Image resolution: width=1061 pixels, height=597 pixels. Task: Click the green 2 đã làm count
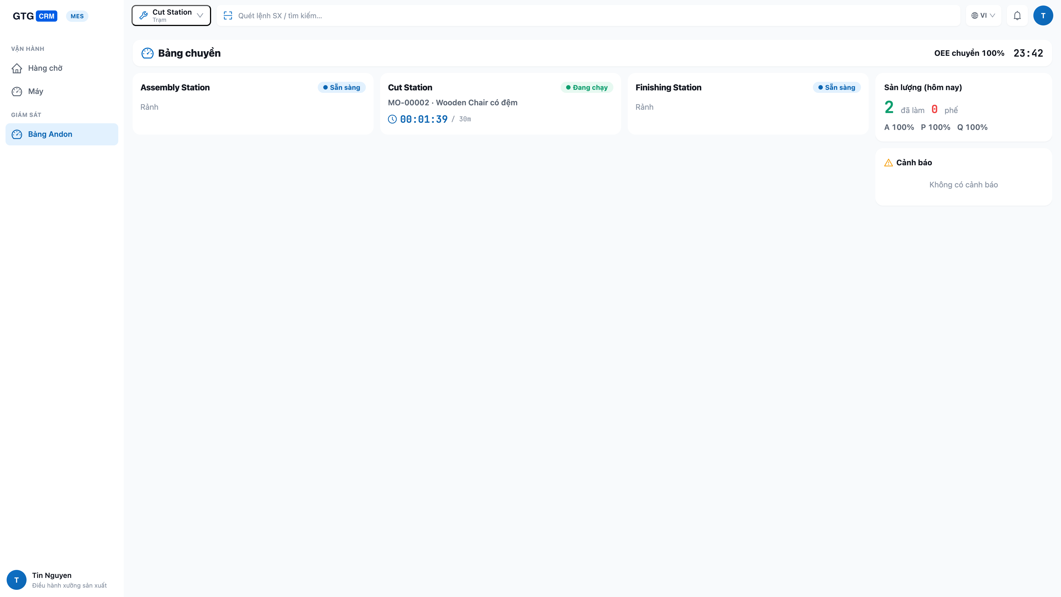[889, 108]
